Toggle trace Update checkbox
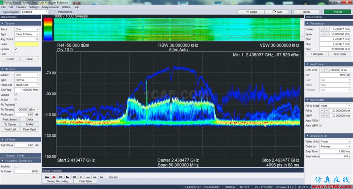 coord(16,49)
